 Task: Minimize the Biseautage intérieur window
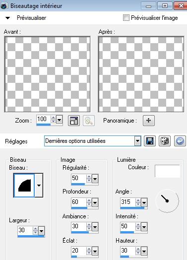pos(148,6)
